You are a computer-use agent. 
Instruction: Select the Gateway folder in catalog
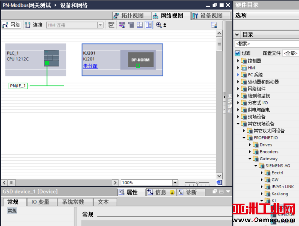click(x=268, y=159)
